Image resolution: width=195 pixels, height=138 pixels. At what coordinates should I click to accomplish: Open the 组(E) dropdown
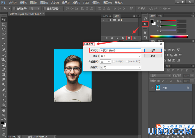(121, 56)
